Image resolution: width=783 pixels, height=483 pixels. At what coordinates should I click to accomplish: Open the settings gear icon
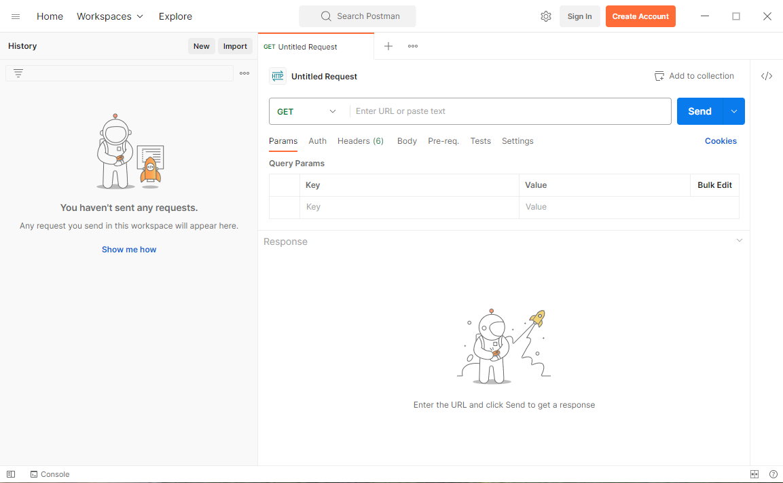(546, 16)
